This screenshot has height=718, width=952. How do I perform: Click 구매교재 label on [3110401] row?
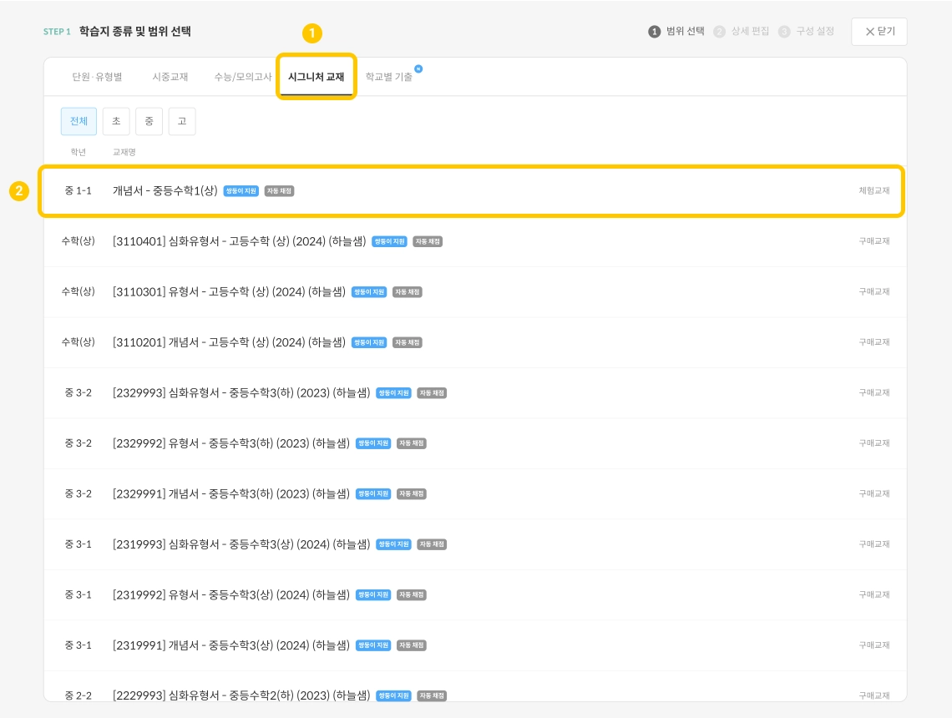pyautogui.click(x=874, y=241)
